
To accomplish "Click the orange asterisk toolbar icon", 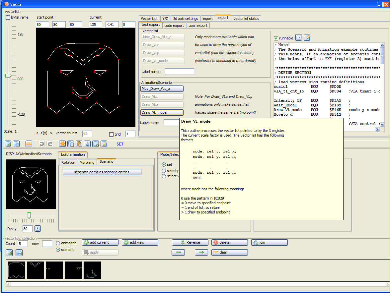I will (62, 144).
